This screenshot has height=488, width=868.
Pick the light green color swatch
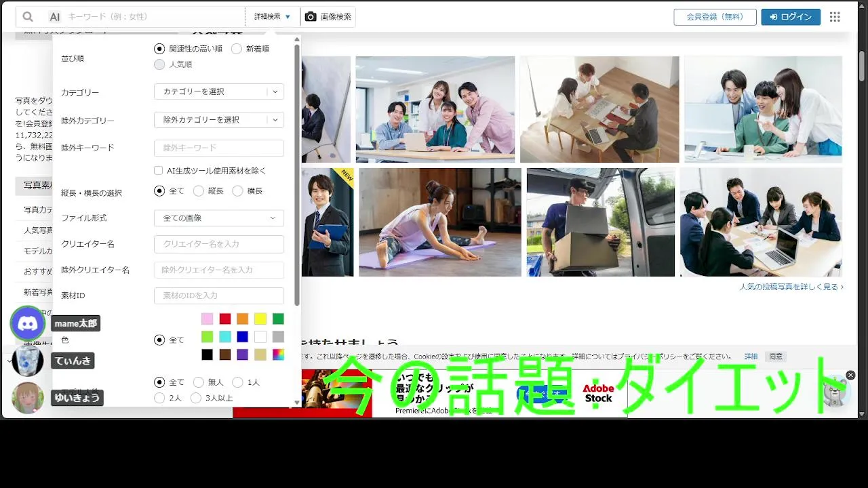click(207, 337)
